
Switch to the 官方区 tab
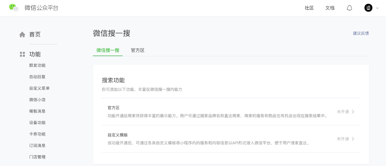pos(137,50)
